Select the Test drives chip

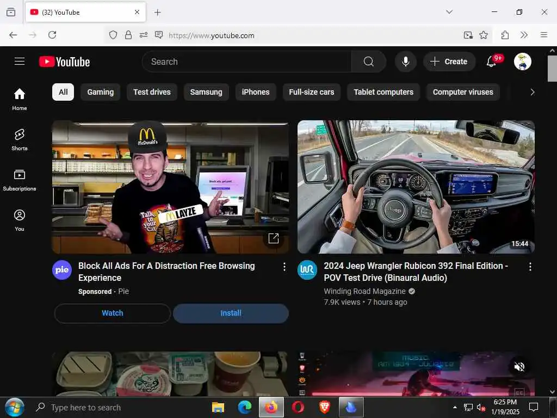152,92
